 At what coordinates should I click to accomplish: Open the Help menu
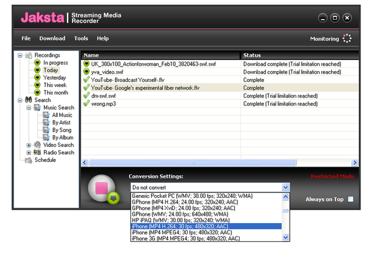click(103, 38)
